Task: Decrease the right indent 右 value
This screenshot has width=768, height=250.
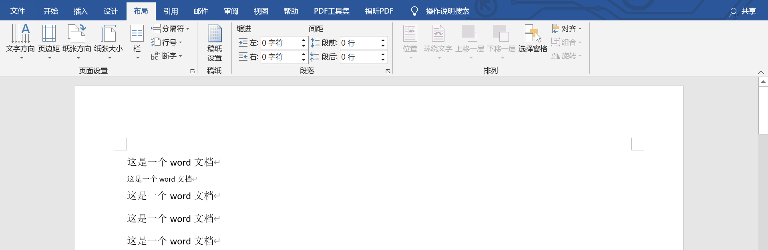Action: pyautogui.click(x=304, y=60)
